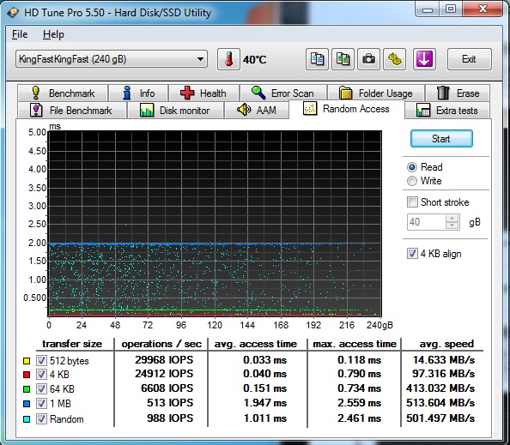This screenshot has height=445, width=510.
Task: Click the camera save screenshot icon
Action: click(368, 59)
